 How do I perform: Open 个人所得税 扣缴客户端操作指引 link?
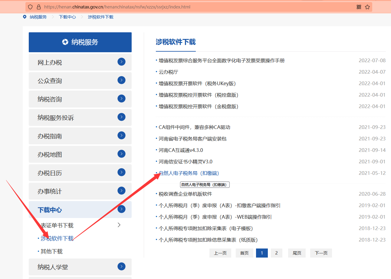(219, 205)
